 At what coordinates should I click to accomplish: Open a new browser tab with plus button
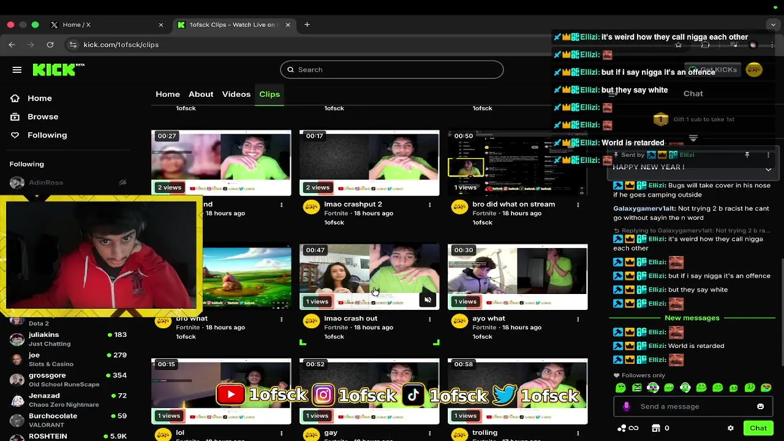(x=307, y=24)
